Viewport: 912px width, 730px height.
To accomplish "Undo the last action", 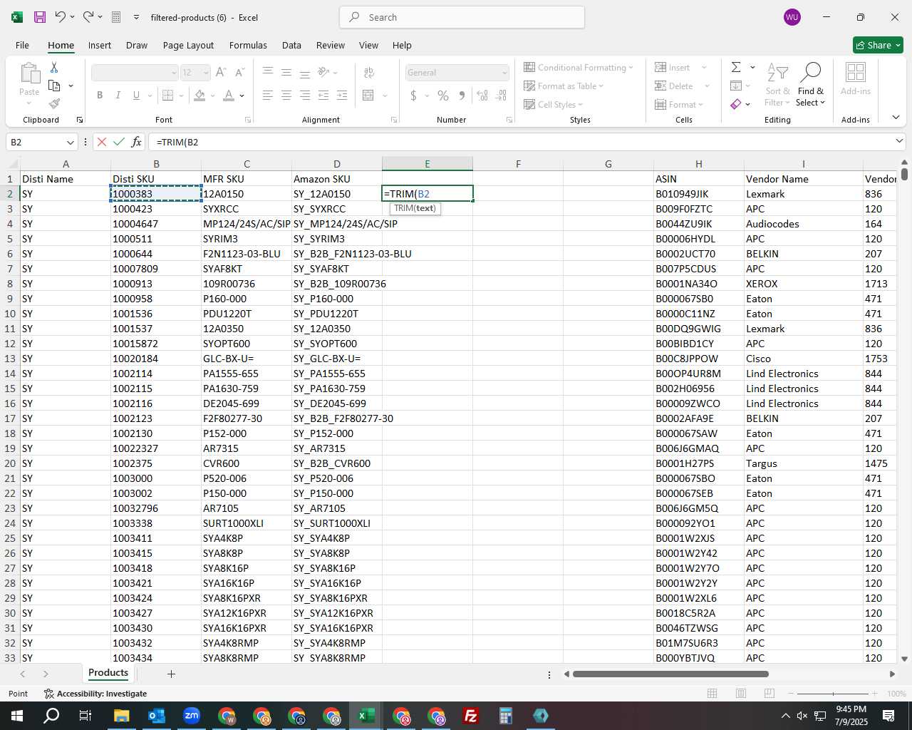I will click(x=61, y=17).
